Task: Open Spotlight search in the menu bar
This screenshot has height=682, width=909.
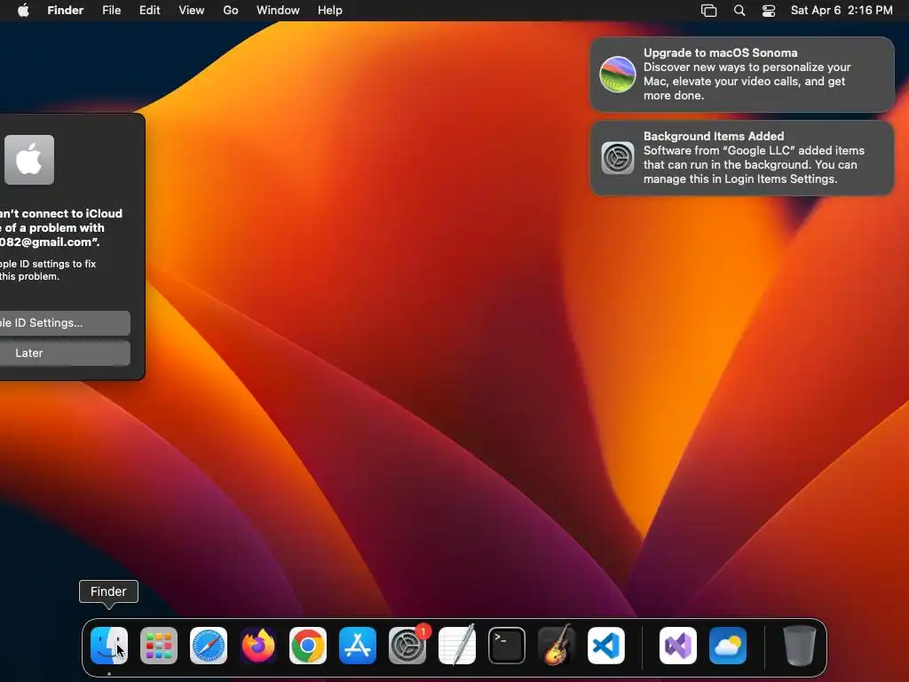Action: (x=739, y=11)
